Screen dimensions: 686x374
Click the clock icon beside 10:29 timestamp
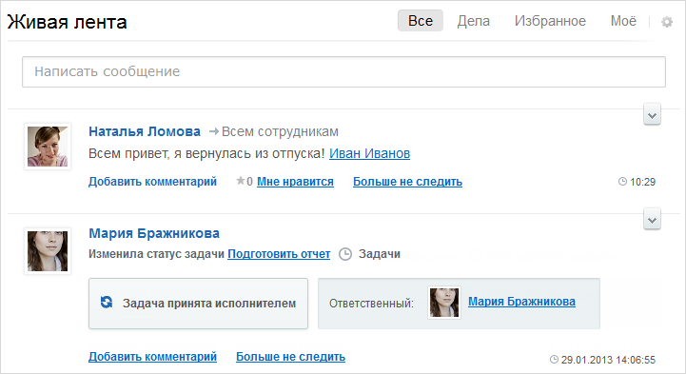pyautogui.click(x=622, y=181)
